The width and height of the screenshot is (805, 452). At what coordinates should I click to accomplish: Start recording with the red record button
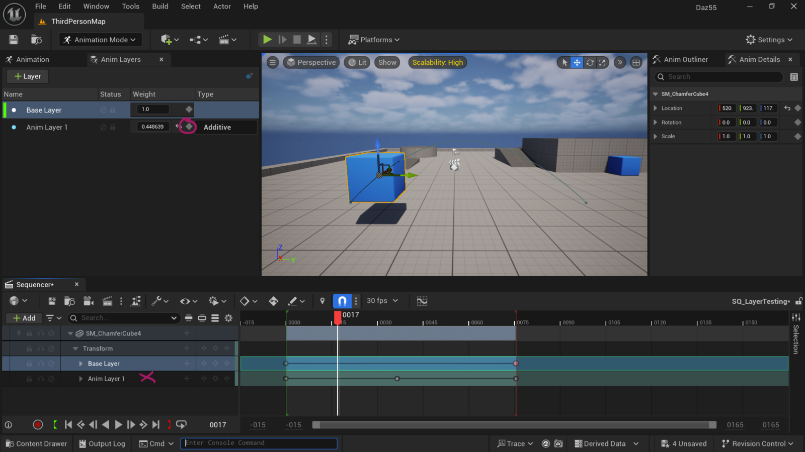[38, 425]
